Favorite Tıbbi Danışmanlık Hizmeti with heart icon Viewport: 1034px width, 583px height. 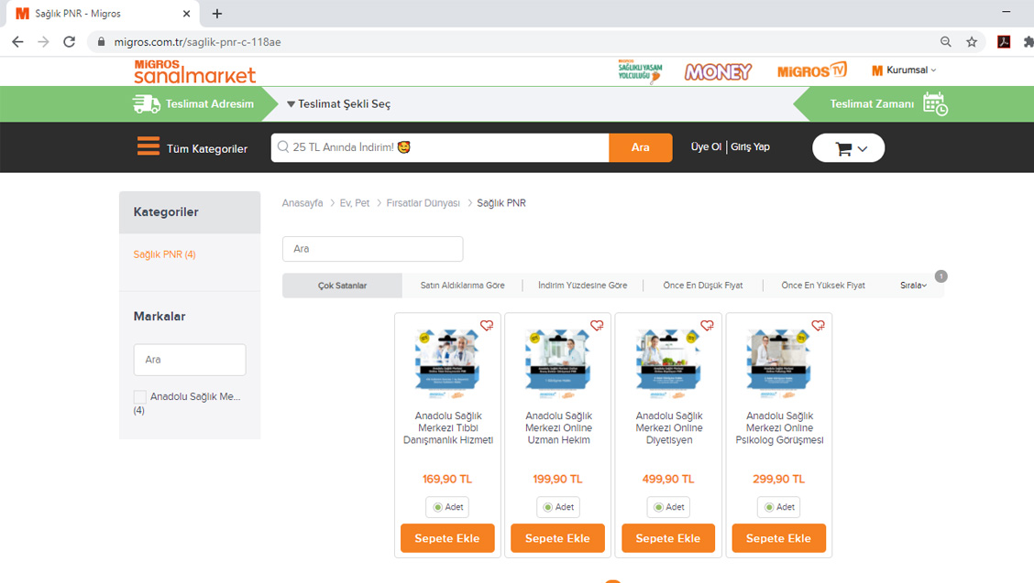click(487, 326)
